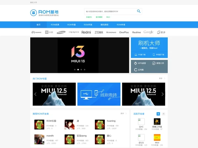Open the Lenovo brand logo
Viewport: 198px width, 148px height.
(x=111, y=32)
